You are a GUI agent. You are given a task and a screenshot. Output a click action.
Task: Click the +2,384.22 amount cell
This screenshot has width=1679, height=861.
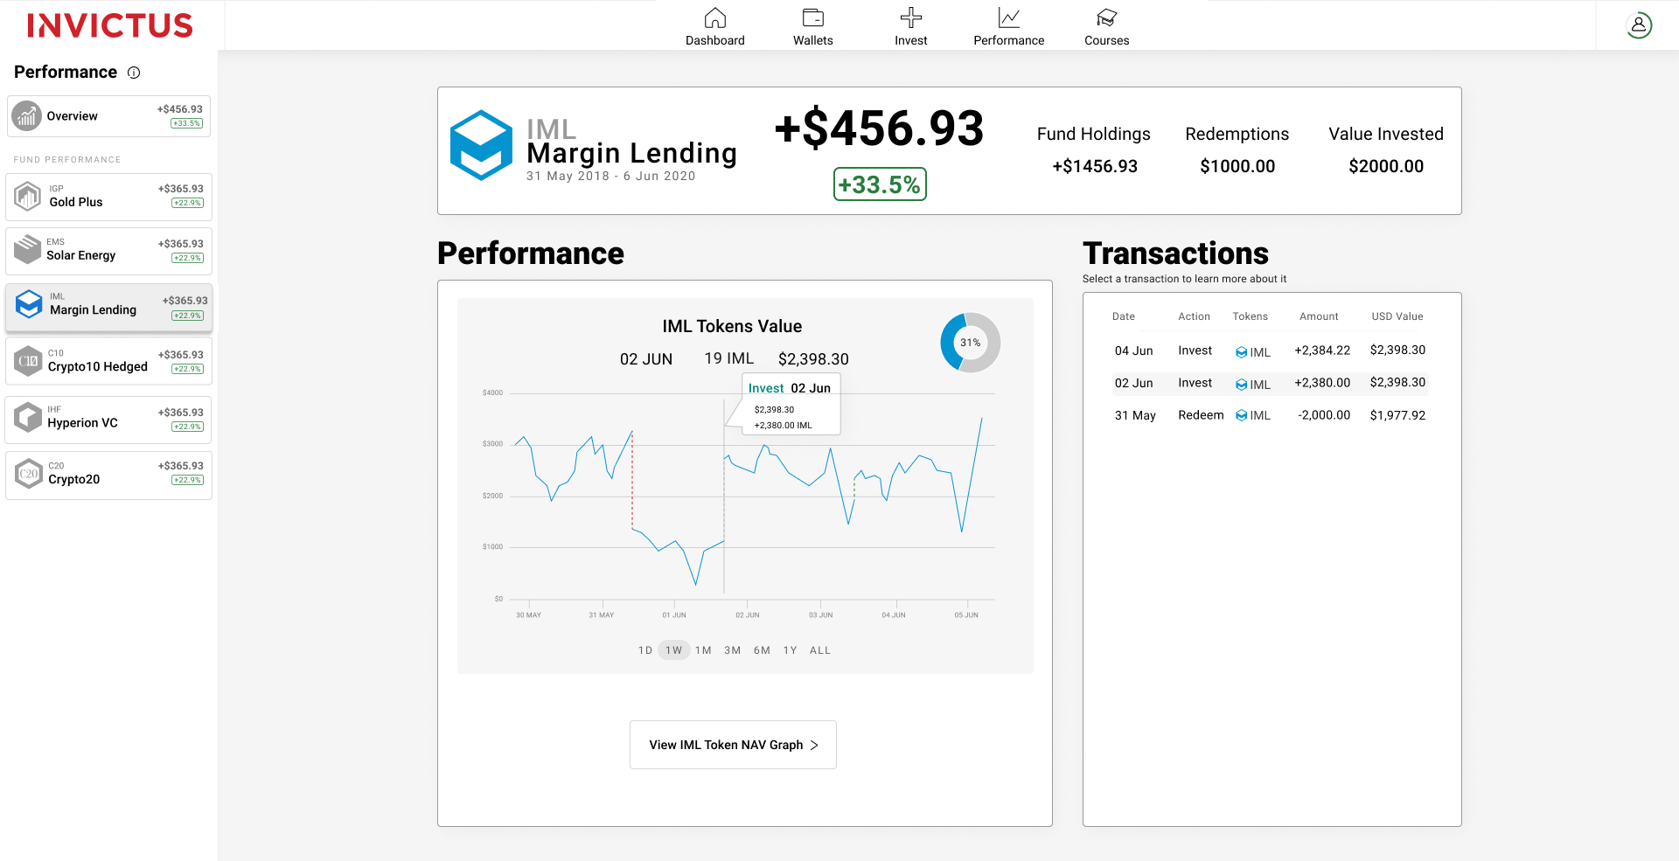[1322, 351]
